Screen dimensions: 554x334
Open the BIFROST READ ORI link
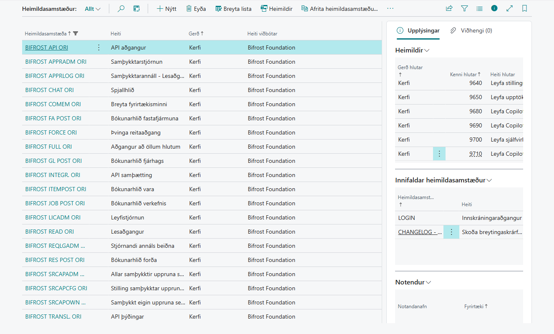(x=49, y=232)
